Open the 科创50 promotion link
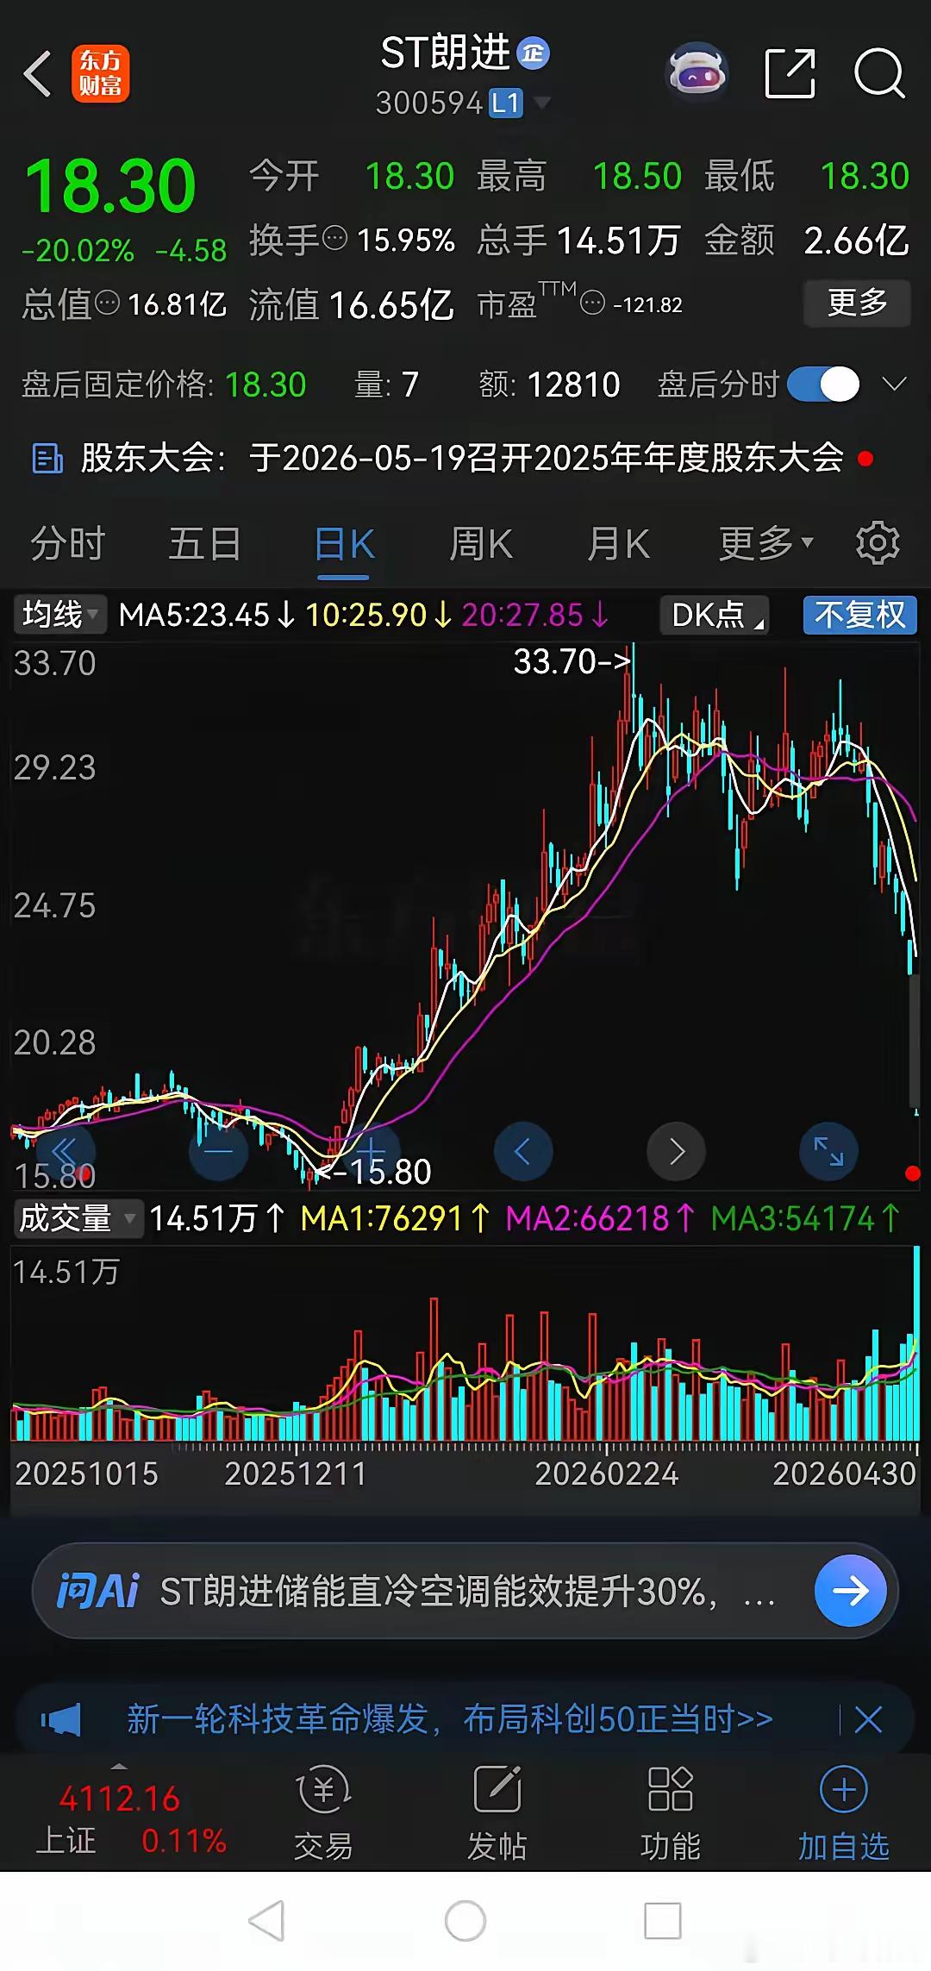 click(x=449, y=1719)
